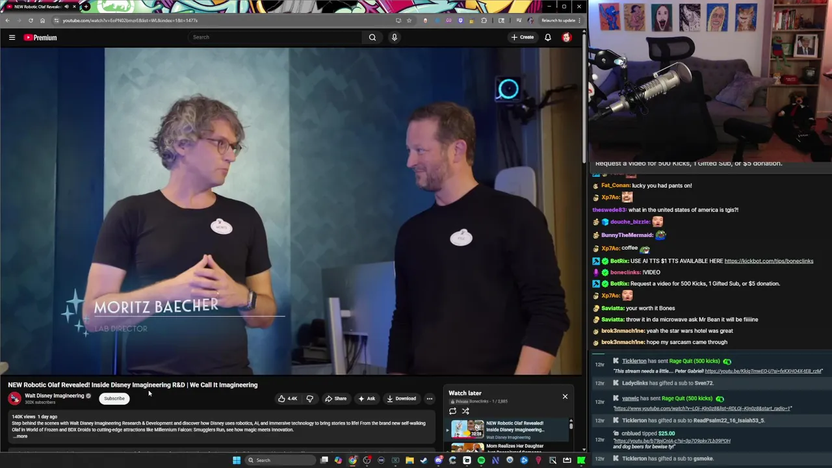Open the YouTube guide hamburger menu
The width and height of the screenshot is (832, 468).
[x=12, y=38]
